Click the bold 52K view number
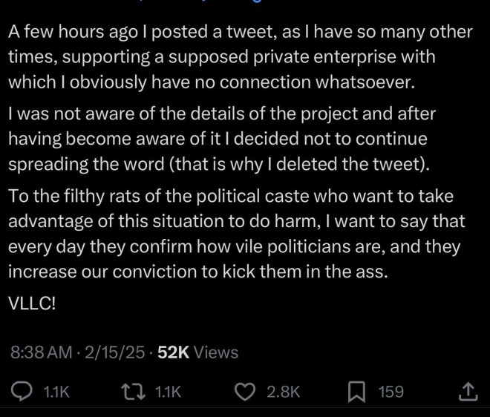 pyautogui.click(x=174, y=352)
